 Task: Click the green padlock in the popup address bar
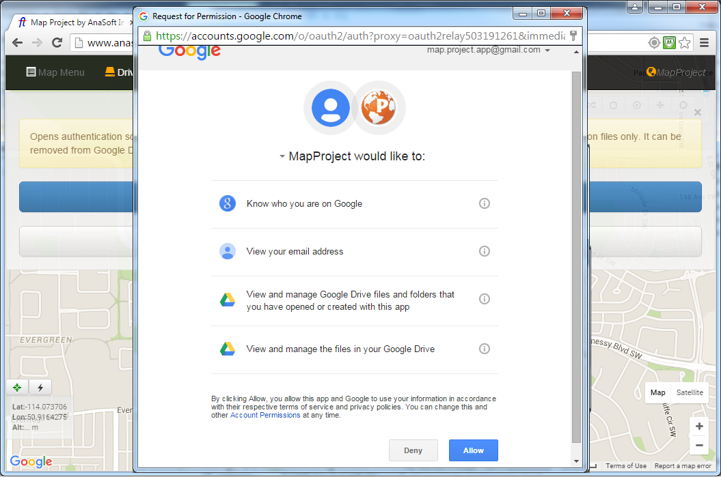(147, 35)
